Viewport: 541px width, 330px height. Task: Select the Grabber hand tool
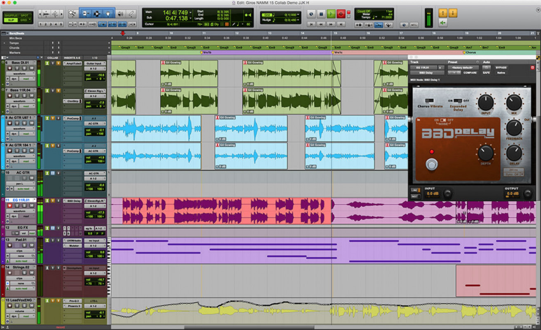[x=108, y=13]
